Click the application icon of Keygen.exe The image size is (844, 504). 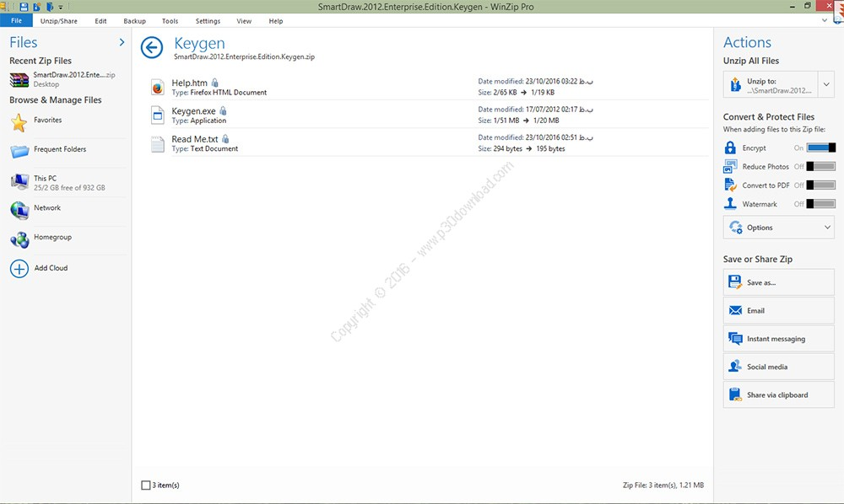157,115
